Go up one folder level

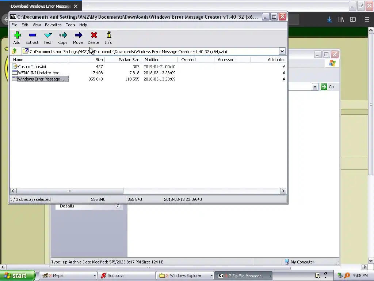tap(14, 51)
